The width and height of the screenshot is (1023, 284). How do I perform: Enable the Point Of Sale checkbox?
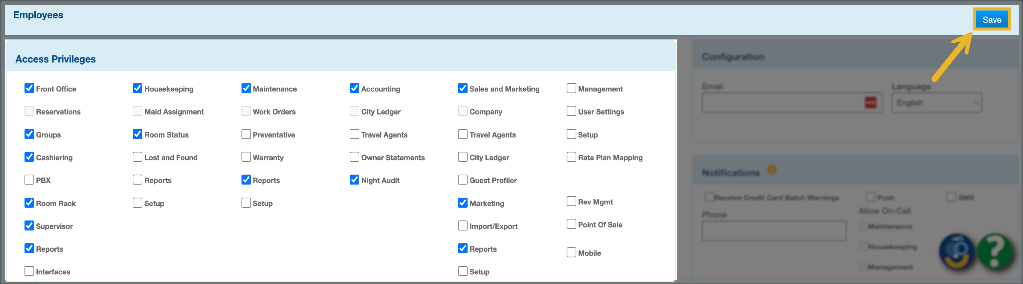point(571,224)
